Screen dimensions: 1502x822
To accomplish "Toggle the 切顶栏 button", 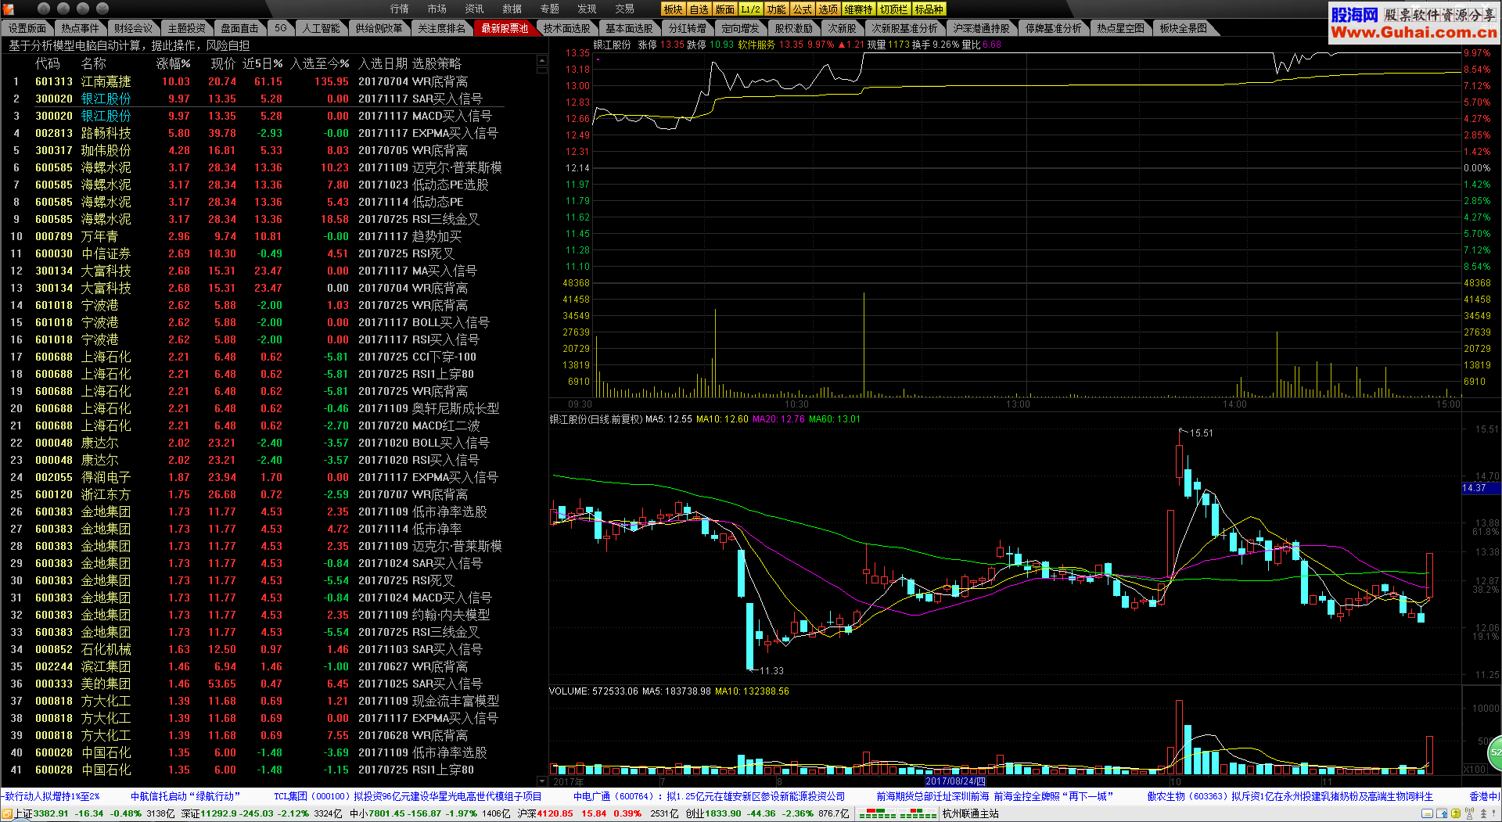I will click(x=893, y=9).
